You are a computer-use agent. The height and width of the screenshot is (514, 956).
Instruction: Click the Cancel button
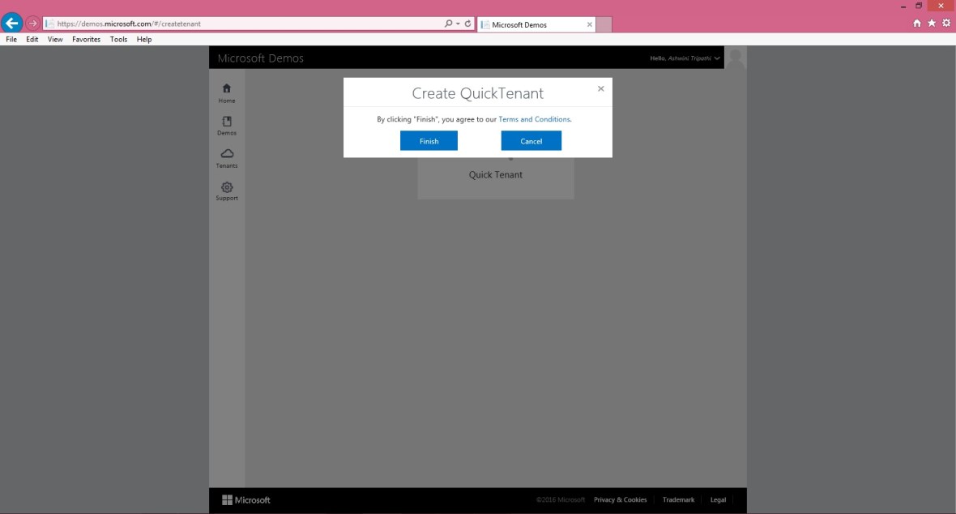click(531, 141)
